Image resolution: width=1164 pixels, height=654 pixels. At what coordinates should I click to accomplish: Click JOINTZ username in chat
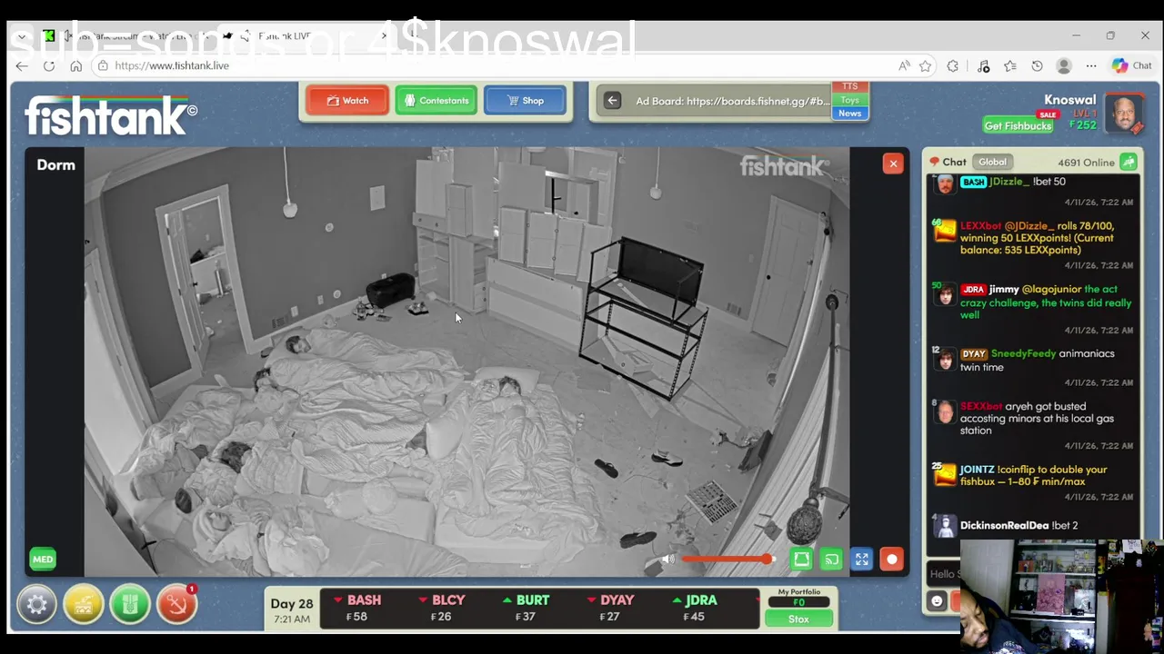[x=977, y=470]
